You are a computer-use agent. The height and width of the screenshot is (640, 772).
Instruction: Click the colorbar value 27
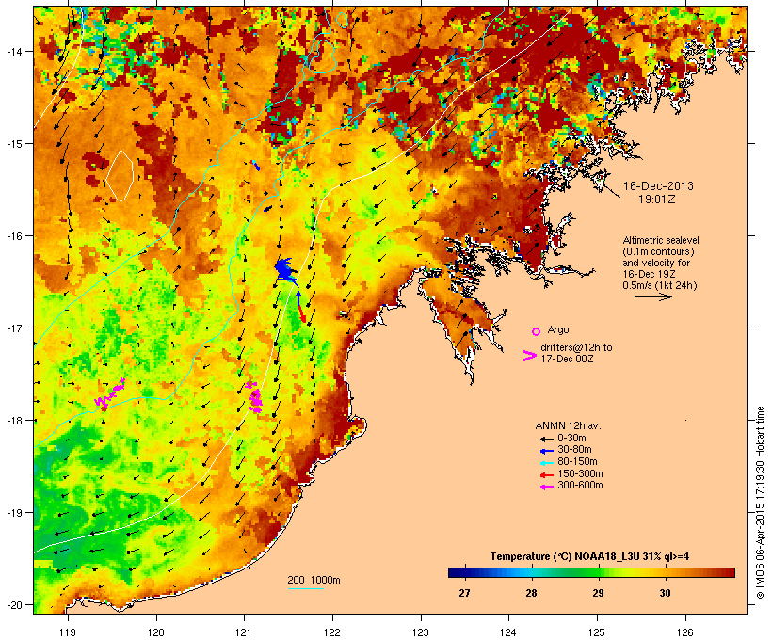coord(464,593)
